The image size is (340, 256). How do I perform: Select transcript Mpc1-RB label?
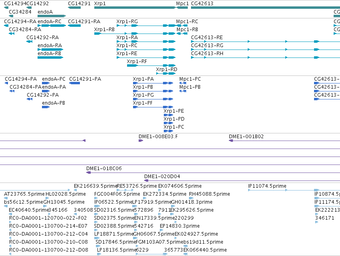(187, 30)
